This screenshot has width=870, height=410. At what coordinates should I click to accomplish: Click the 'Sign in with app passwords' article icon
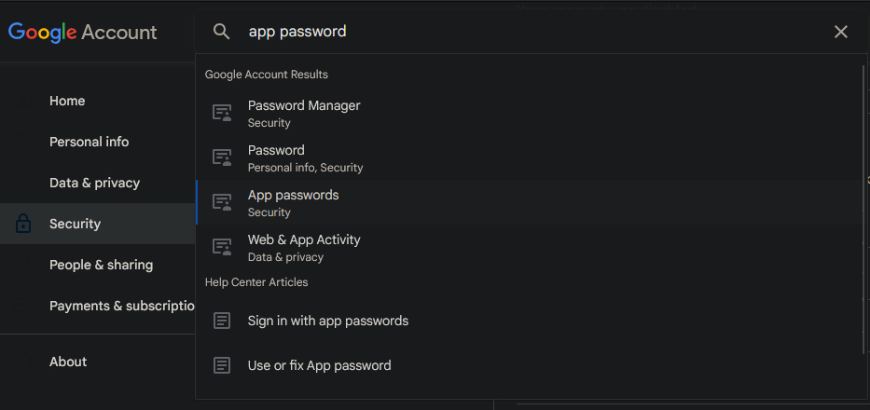222,321
